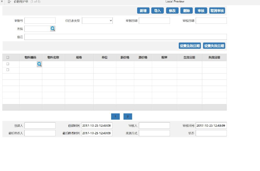Click the 物料名称 column header

(53, 58)
